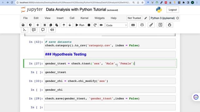Screen dimensions: 200x112
Task: Click the In [29] prompt label
Action: tap(36, 99)
